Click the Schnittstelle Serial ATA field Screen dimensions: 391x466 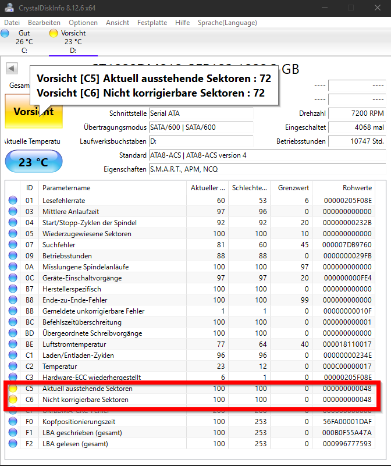201,113
